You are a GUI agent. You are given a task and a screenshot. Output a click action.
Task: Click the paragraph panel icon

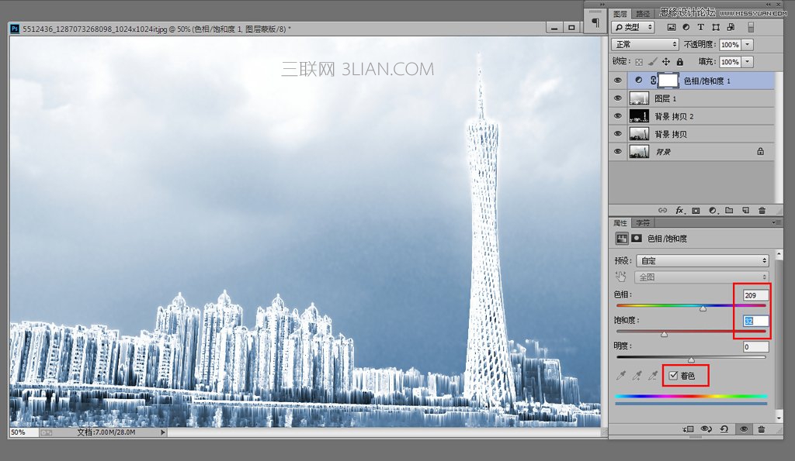pos(595,22)
